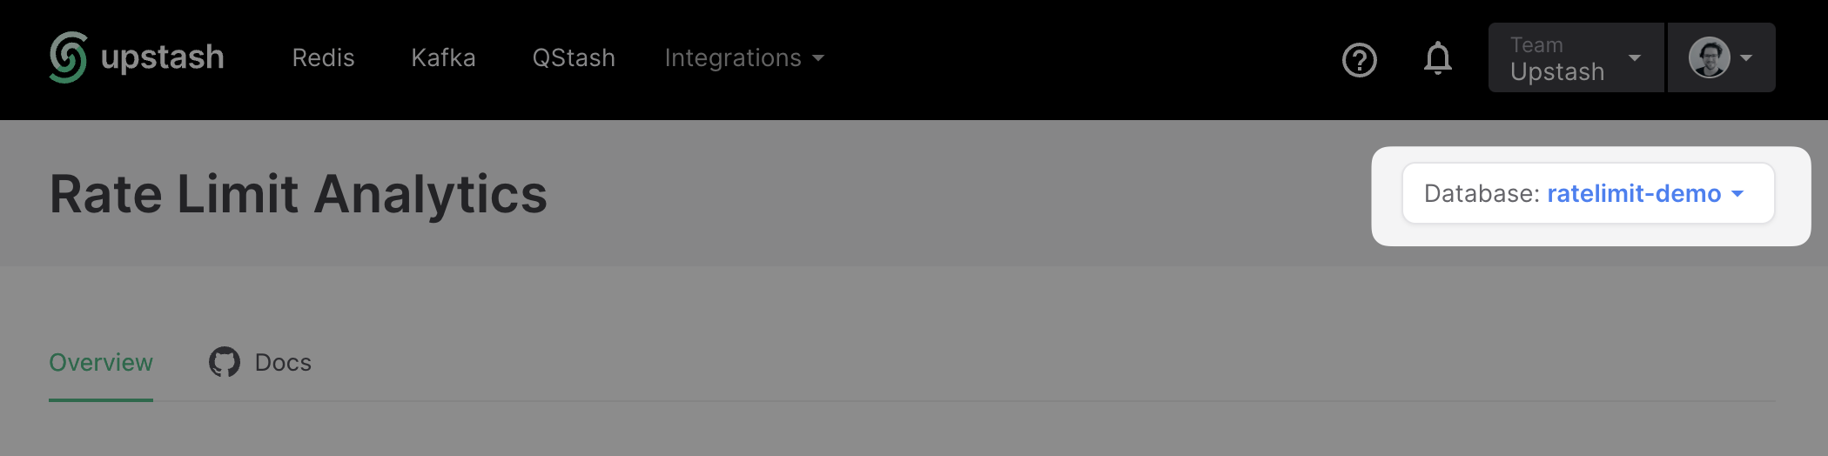Open the Redis section

pyautogui.click(x=323, y=58)
